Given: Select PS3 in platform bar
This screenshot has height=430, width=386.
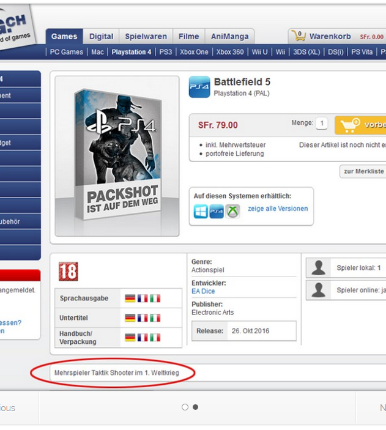Looking at the screenshot, I should point(166,52).
